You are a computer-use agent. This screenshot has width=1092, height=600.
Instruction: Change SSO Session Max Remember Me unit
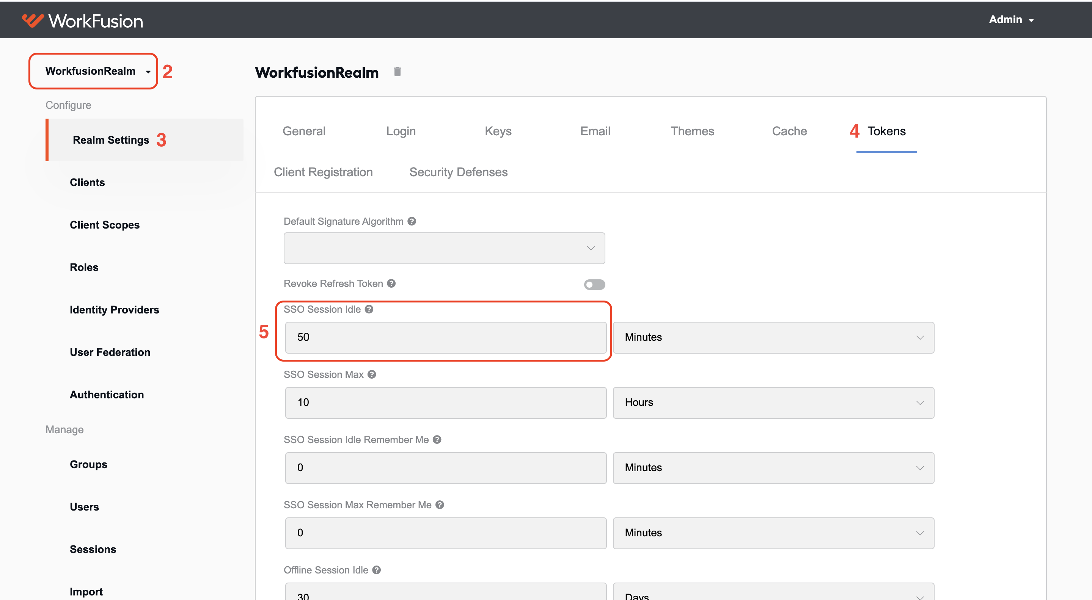pyautogui.click(x=773, y=533)
